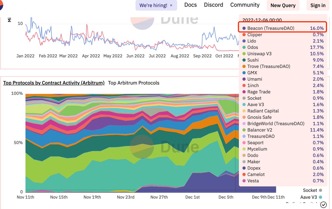Click the Nov 11th axis label
The height and width of the screenshot is (209, 332).
point(25,197)
